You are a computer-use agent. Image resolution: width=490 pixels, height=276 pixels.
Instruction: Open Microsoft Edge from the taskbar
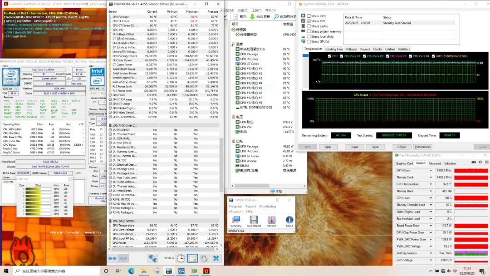click(132, 271)
